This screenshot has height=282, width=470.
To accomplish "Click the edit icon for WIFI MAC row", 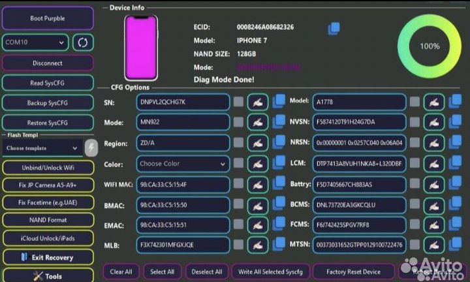I will point(258,184).
